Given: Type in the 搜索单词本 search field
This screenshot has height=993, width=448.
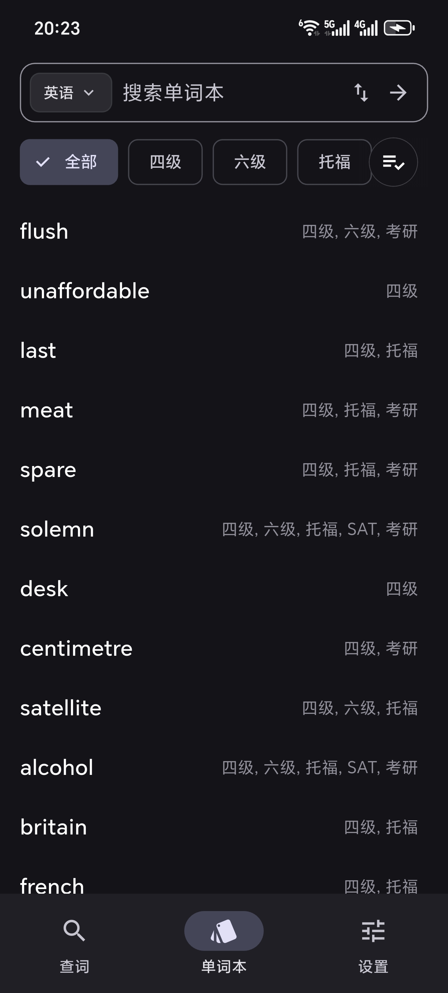Looking at the screenshot, I should click(231, 93).
